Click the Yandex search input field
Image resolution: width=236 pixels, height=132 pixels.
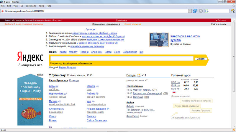tap(122, 58)
